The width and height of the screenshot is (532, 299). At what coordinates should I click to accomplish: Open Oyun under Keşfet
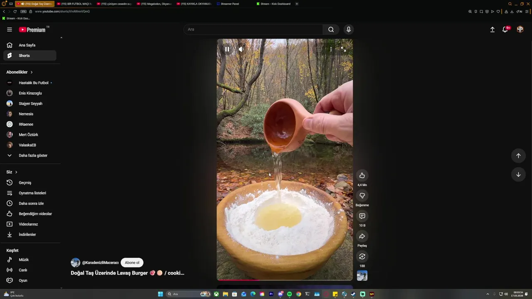[30, 280]
